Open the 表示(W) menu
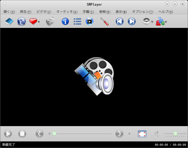Screen dimensions: 188x148 click(121, 12)
